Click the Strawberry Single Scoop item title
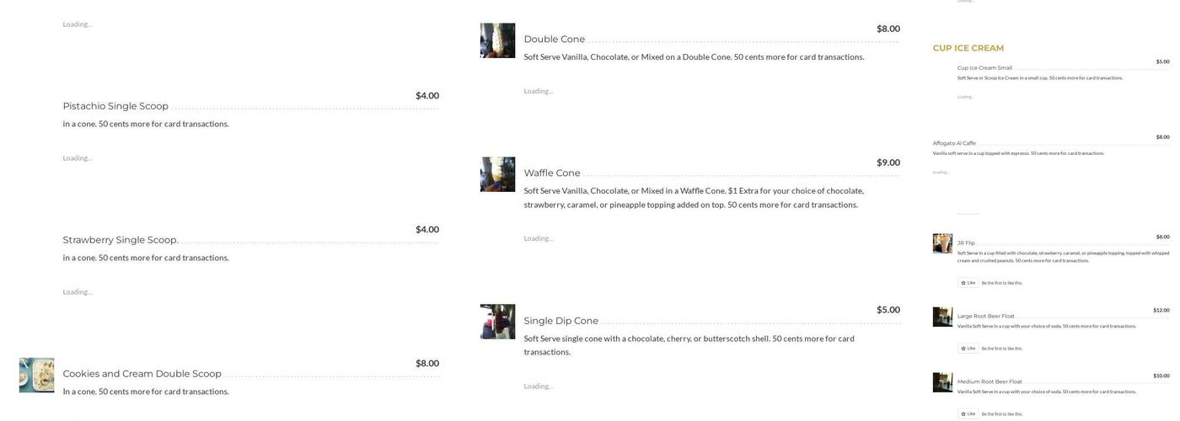 121,240
